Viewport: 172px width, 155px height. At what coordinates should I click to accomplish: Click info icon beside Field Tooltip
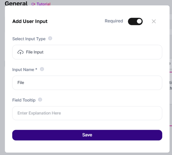(x=40, y=99)
